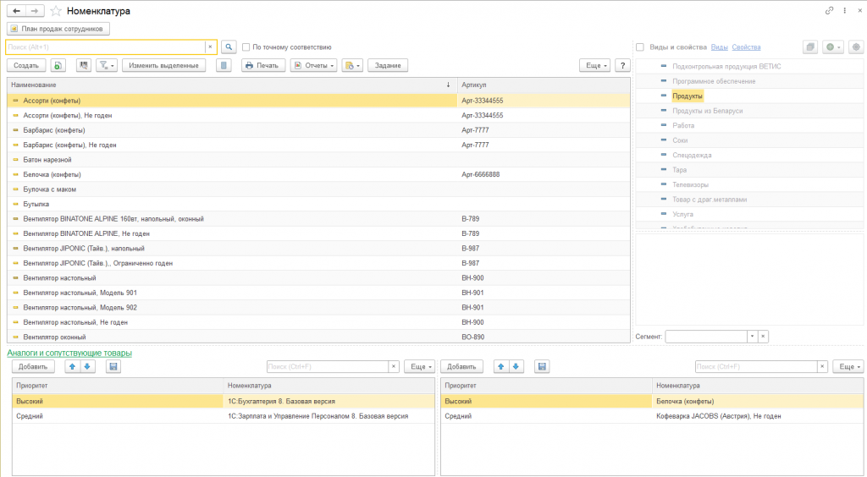Move the row up in the left bottom table

pos(73,366)
